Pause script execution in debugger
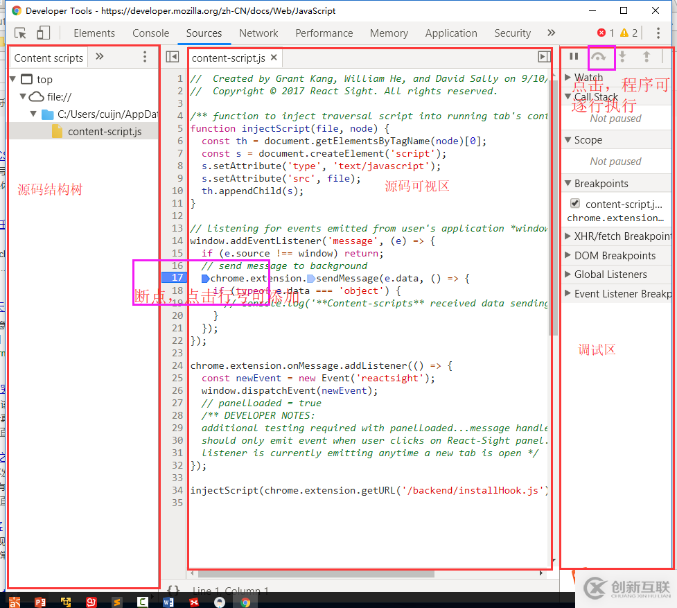 tap(574, 57)
